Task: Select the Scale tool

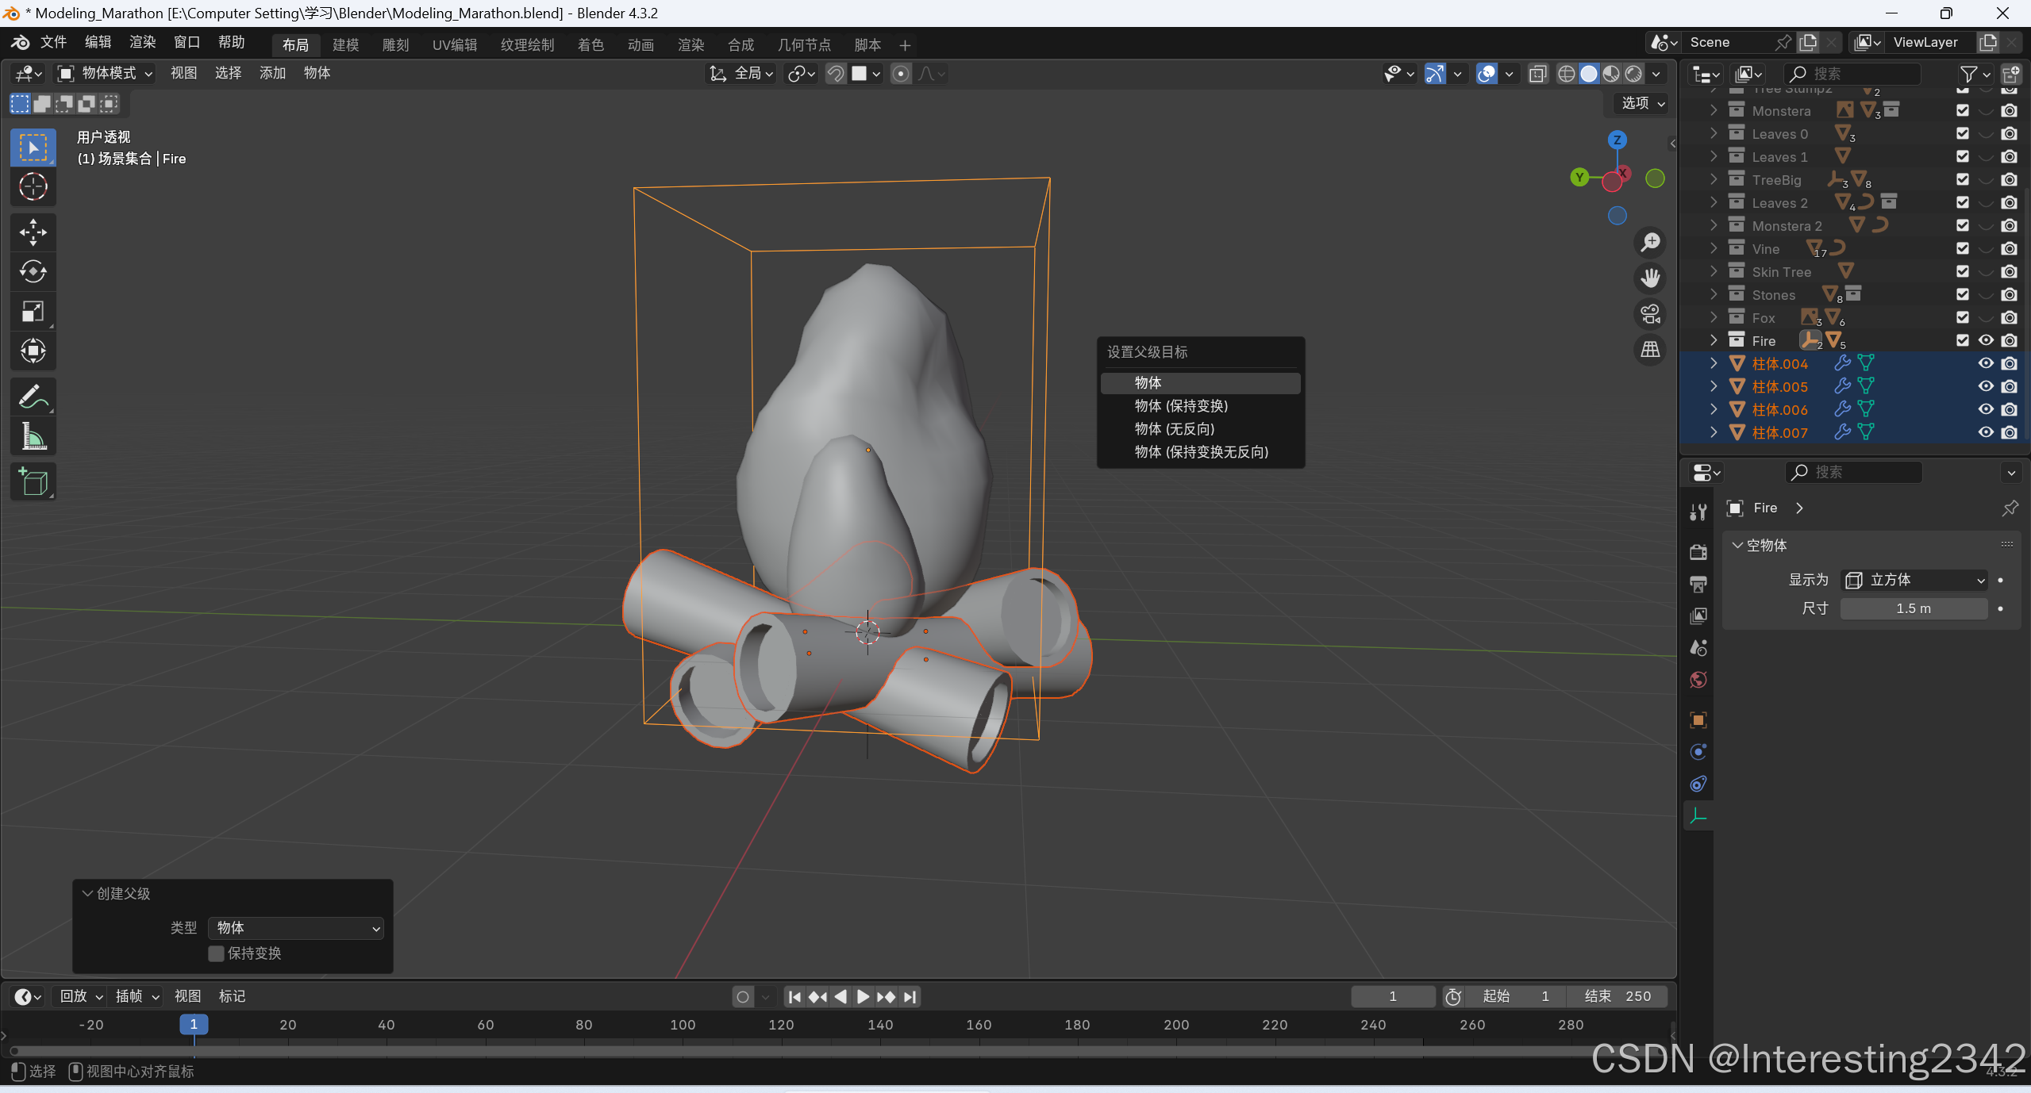Action: pos(33,311)
